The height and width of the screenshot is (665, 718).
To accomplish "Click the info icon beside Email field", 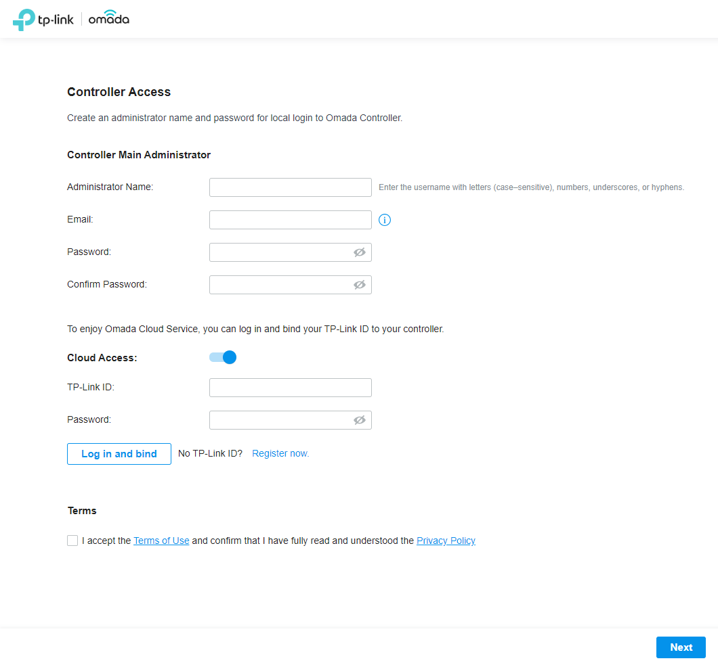I will 385,220.
